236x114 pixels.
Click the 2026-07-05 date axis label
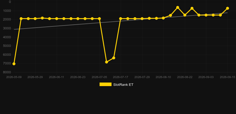(x=99, y=77)
